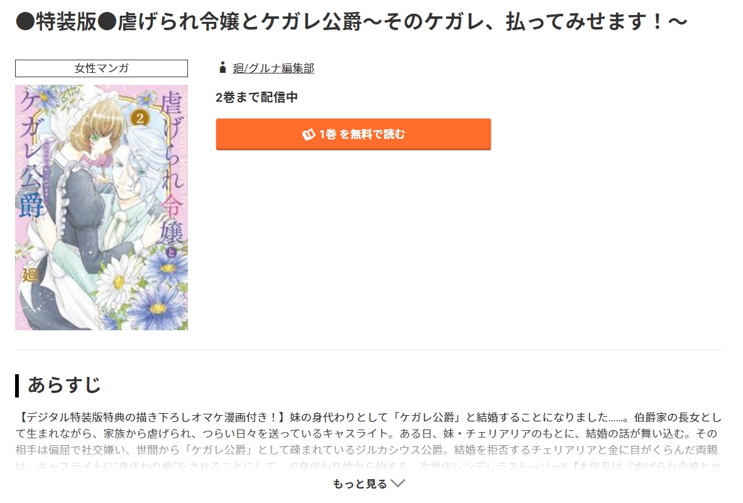
Task: Click the author name 廻 on the cover
Action: [x=30, y=274]
